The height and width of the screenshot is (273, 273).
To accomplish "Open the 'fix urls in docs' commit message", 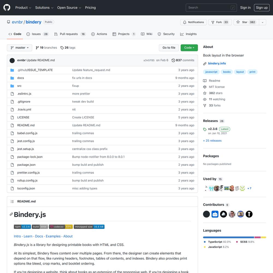I will (x=82, y=78).
